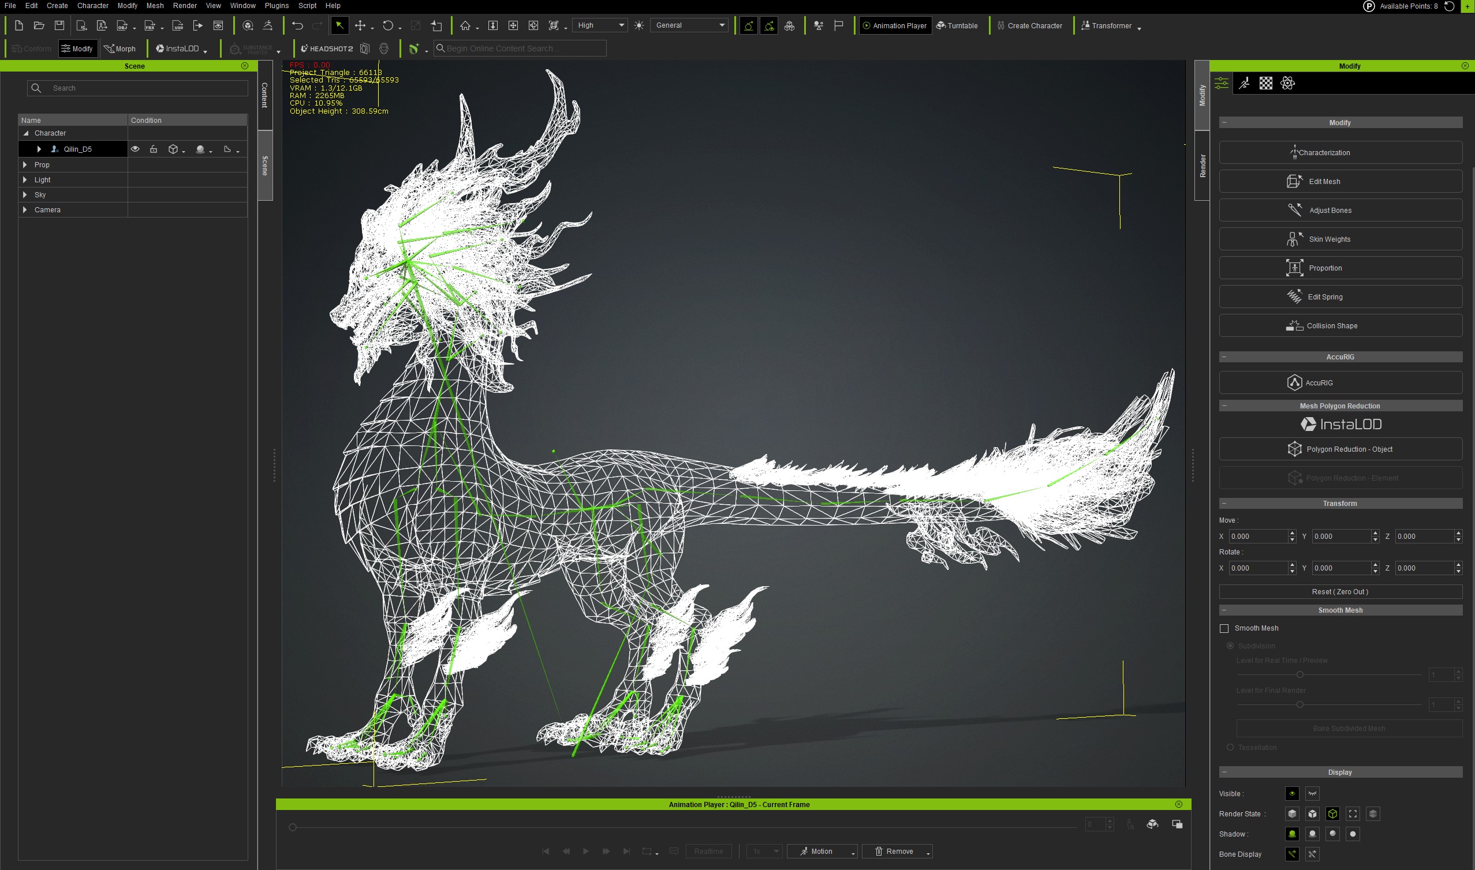Open the Plugins menu

coord(276,6)
